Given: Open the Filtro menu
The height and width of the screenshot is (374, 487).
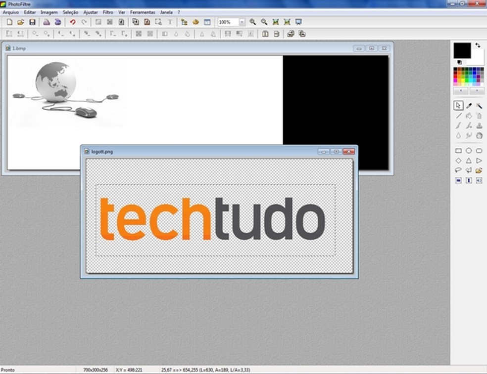Looking at the screenshot, I should (107, 12).
